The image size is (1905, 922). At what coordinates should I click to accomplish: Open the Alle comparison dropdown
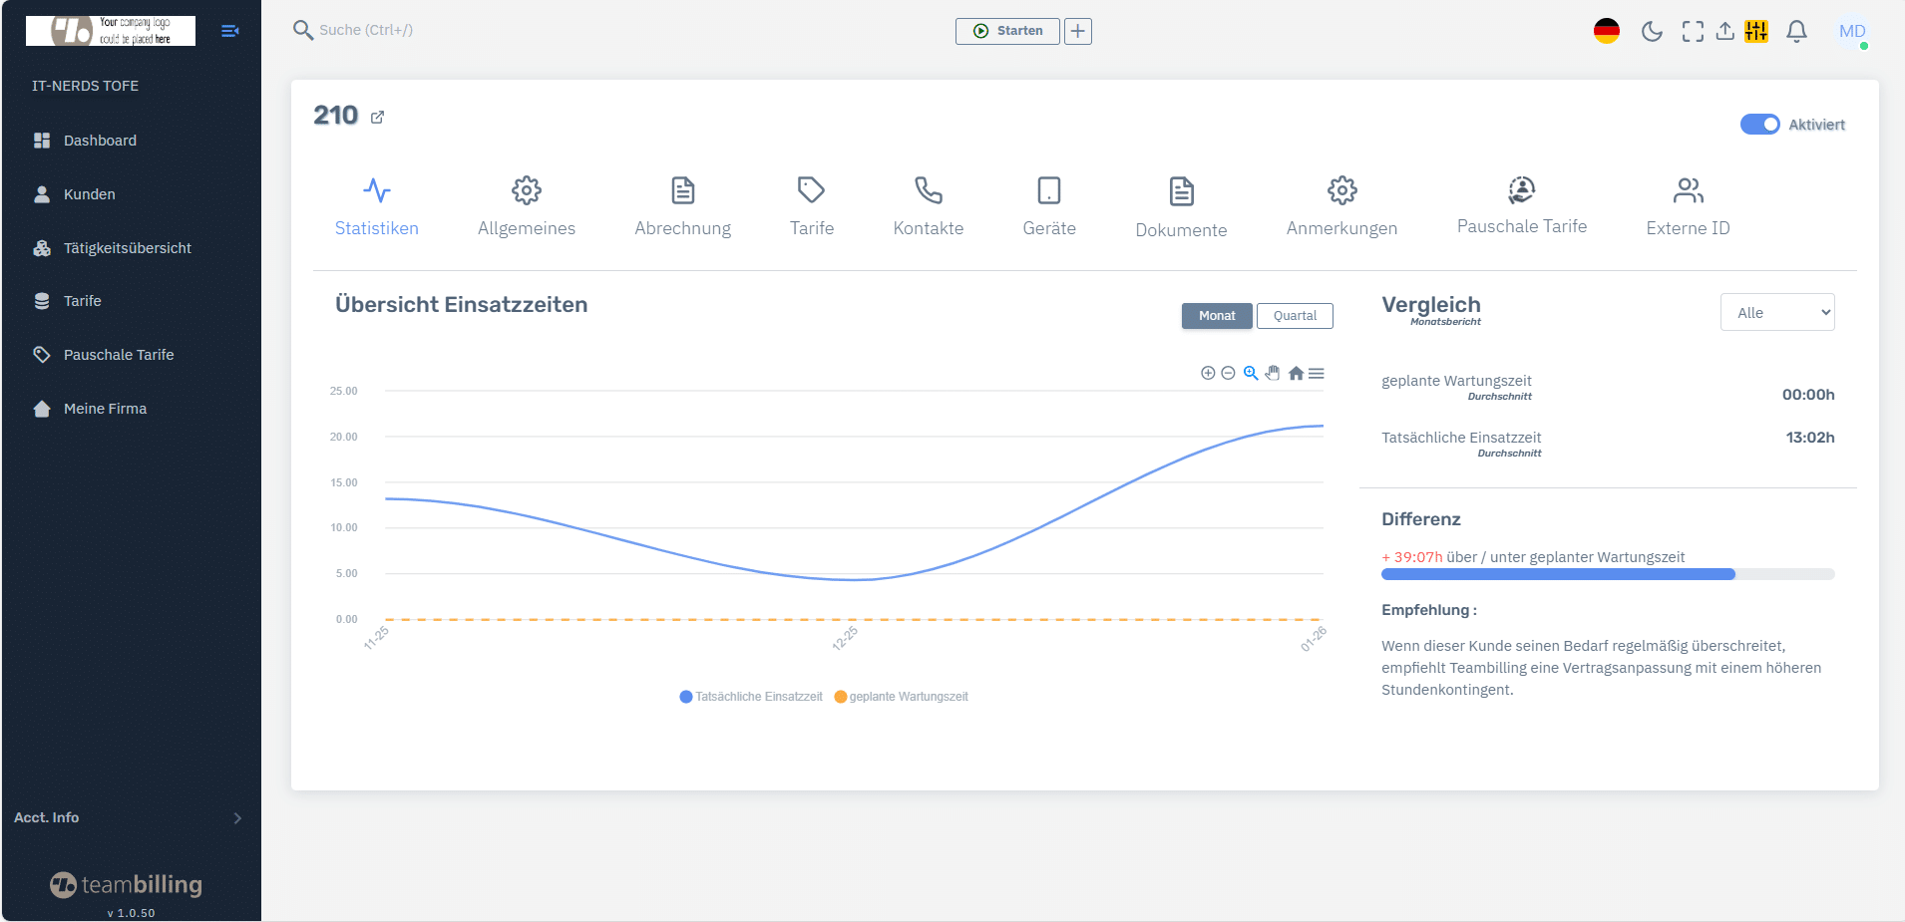1776,313
